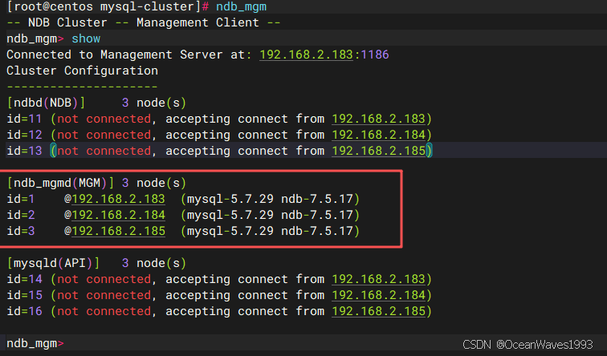
Task: Click the 'Cluster Configuration' heading
Action: 82,71
